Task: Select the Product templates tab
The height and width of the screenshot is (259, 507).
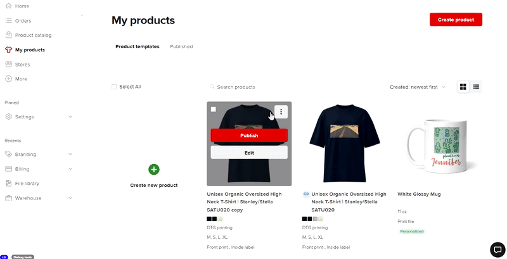Action: 137,46
